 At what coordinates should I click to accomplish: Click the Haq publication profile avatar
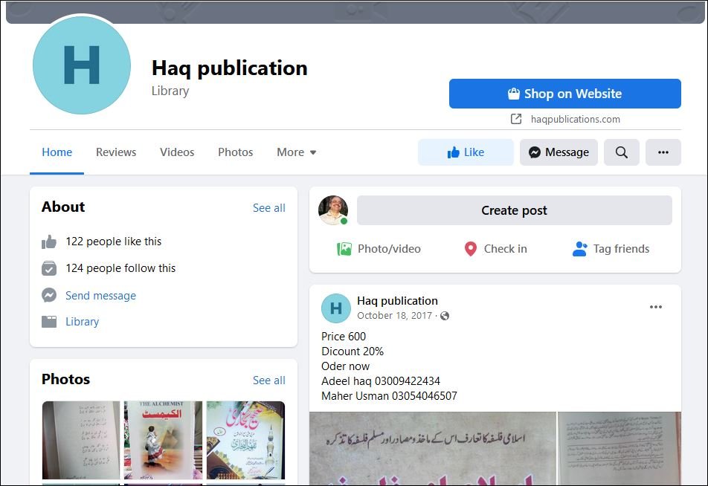[x=82, y=65]
